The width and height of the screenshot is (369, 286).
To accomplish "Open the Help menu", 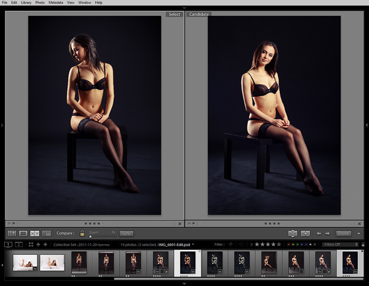I will click(98, 2).
